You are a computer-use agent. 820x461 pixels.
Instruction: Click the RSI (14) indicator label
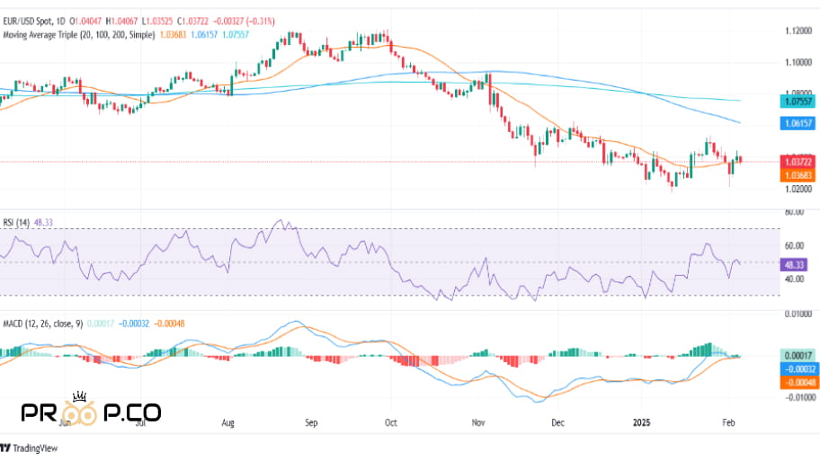[16, 223]
